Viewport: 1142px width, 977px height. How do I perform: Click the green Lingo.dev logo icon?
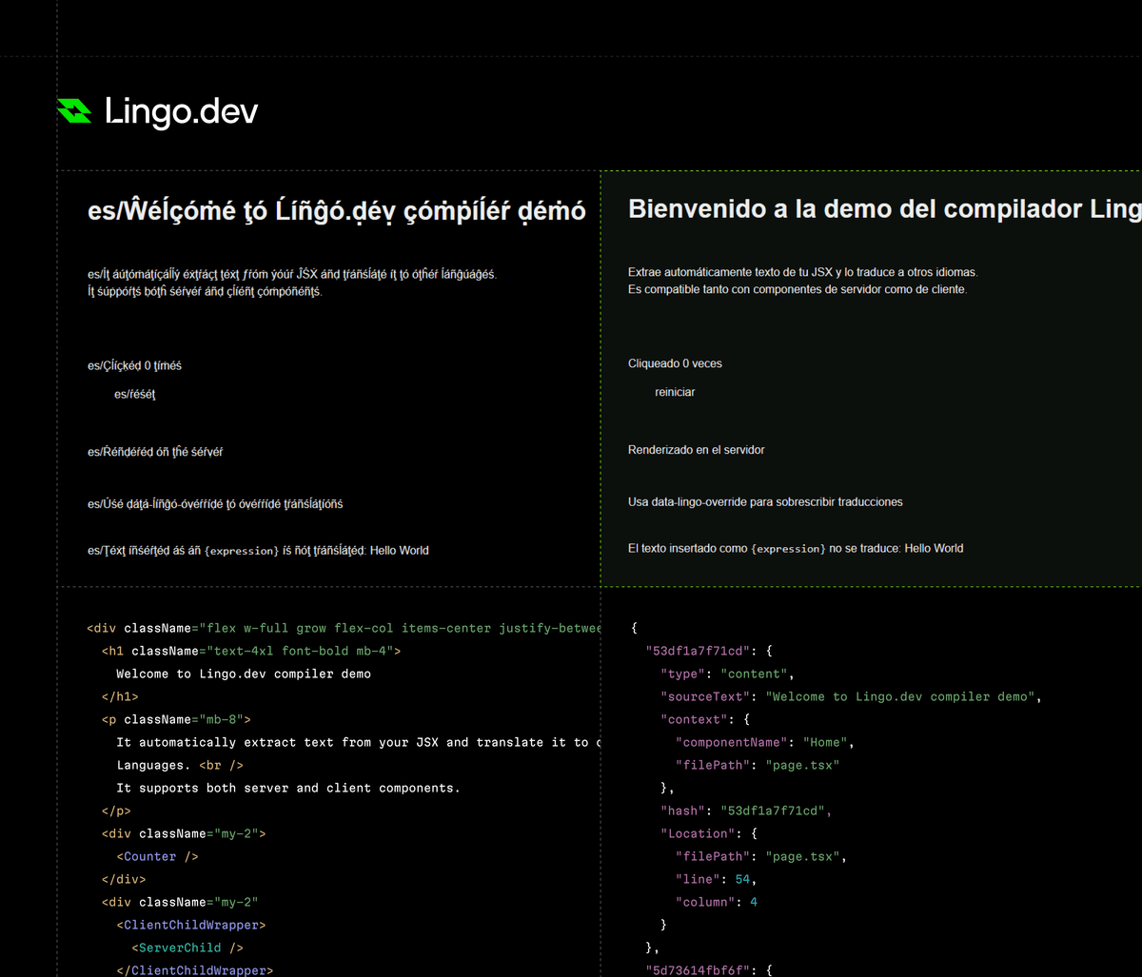click(72, 111)
